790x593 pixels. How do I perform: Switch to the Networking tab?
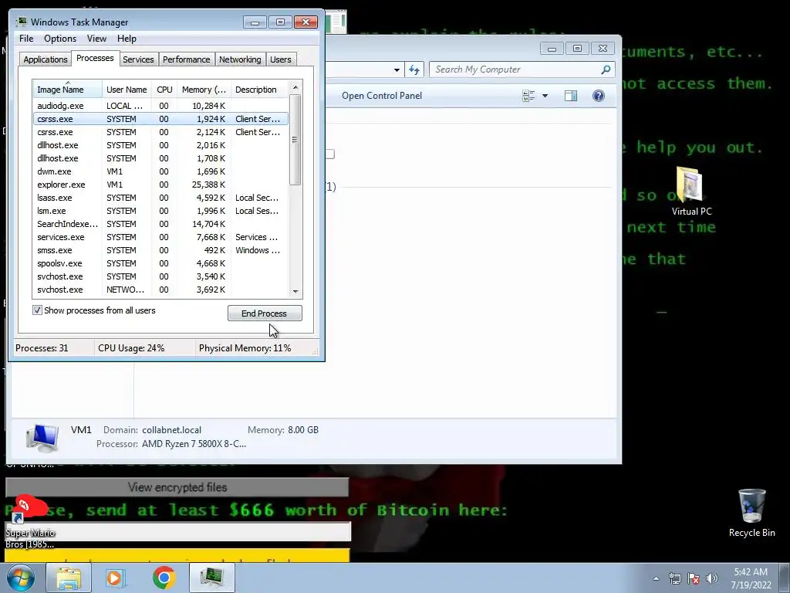click(x=240, y=59)
